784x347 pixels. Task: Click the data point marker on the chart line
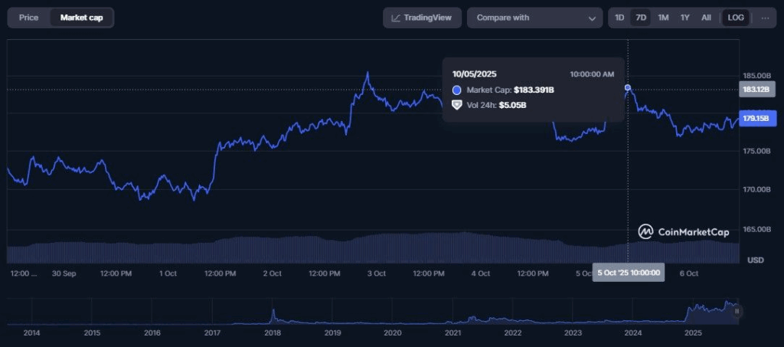(628, 88)
